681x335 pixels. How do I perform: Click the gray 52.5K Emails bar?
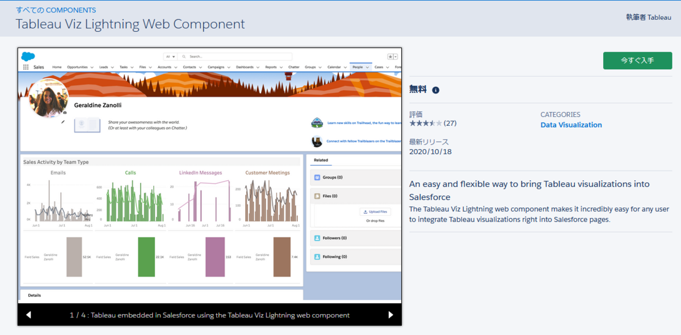(x=74, y=257)
